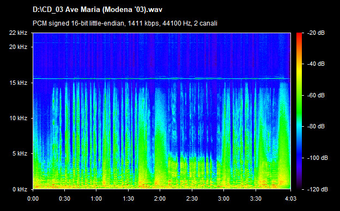Viewport: 340px width, 211px height.
Task: Click the -120 dB color scale label
Action: point(318,189)
